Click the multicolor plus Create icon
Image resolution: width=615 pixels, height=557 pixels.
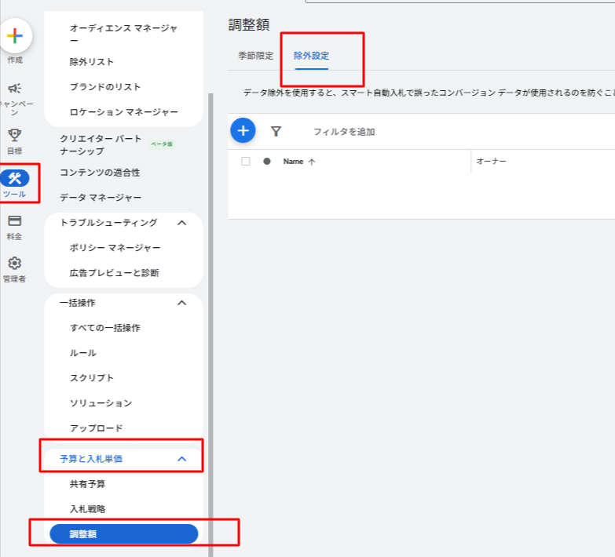[x=15, y=36]
